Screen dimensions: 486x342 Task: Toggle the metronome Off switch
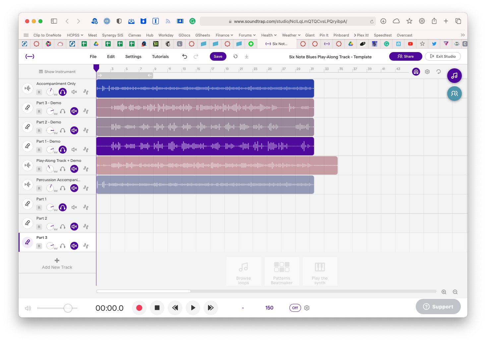[x=295, y=308]
